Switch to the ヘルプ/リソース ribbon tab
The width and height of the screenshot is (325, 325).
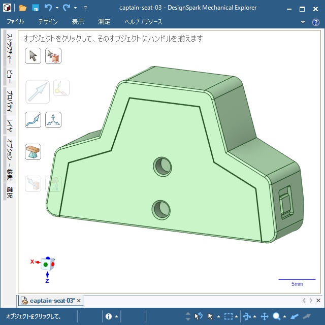(x=143, y=21)
